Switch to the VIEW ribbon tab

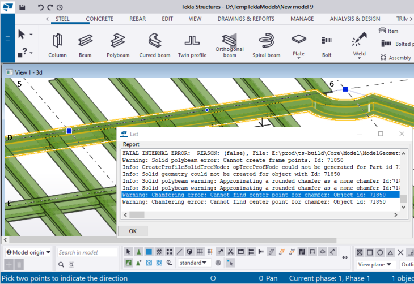click(x=195, y=19)
